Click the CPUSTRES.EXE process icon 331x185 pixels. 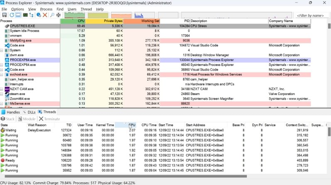click(7, 26)
